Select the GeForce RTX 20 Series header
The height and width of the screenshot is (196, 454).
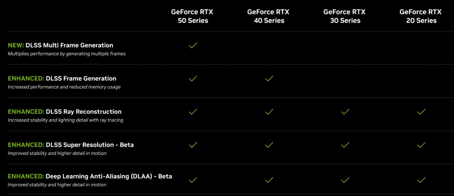(421, 16)
